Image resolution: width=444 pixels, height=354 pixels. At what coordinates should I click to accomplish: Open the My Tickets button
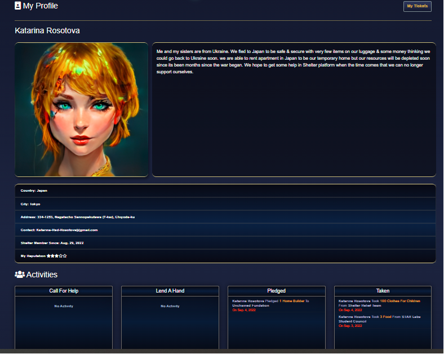coord(417,6)
